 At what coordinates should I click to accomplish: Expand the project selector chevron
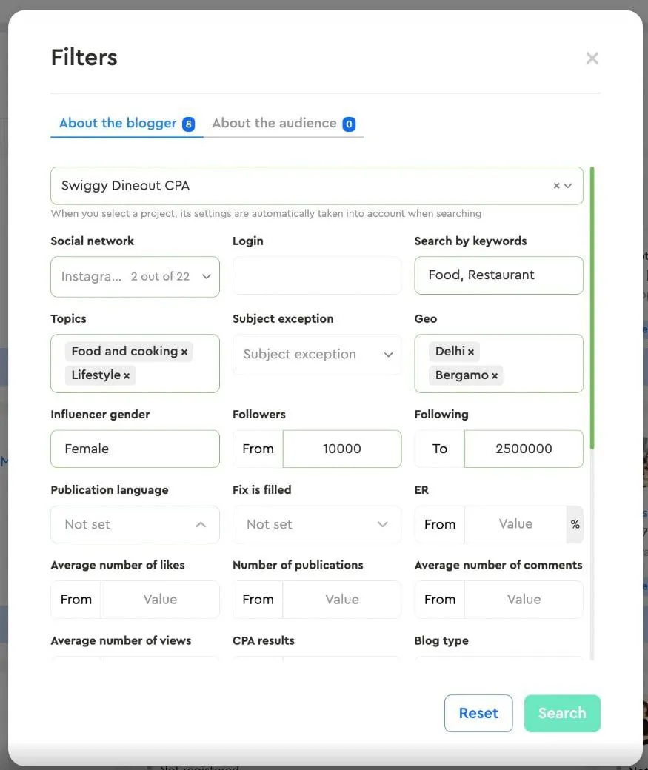[569, 186]
